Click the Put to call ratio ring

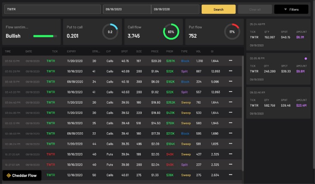pyautogui.click(x=110, y=32)
